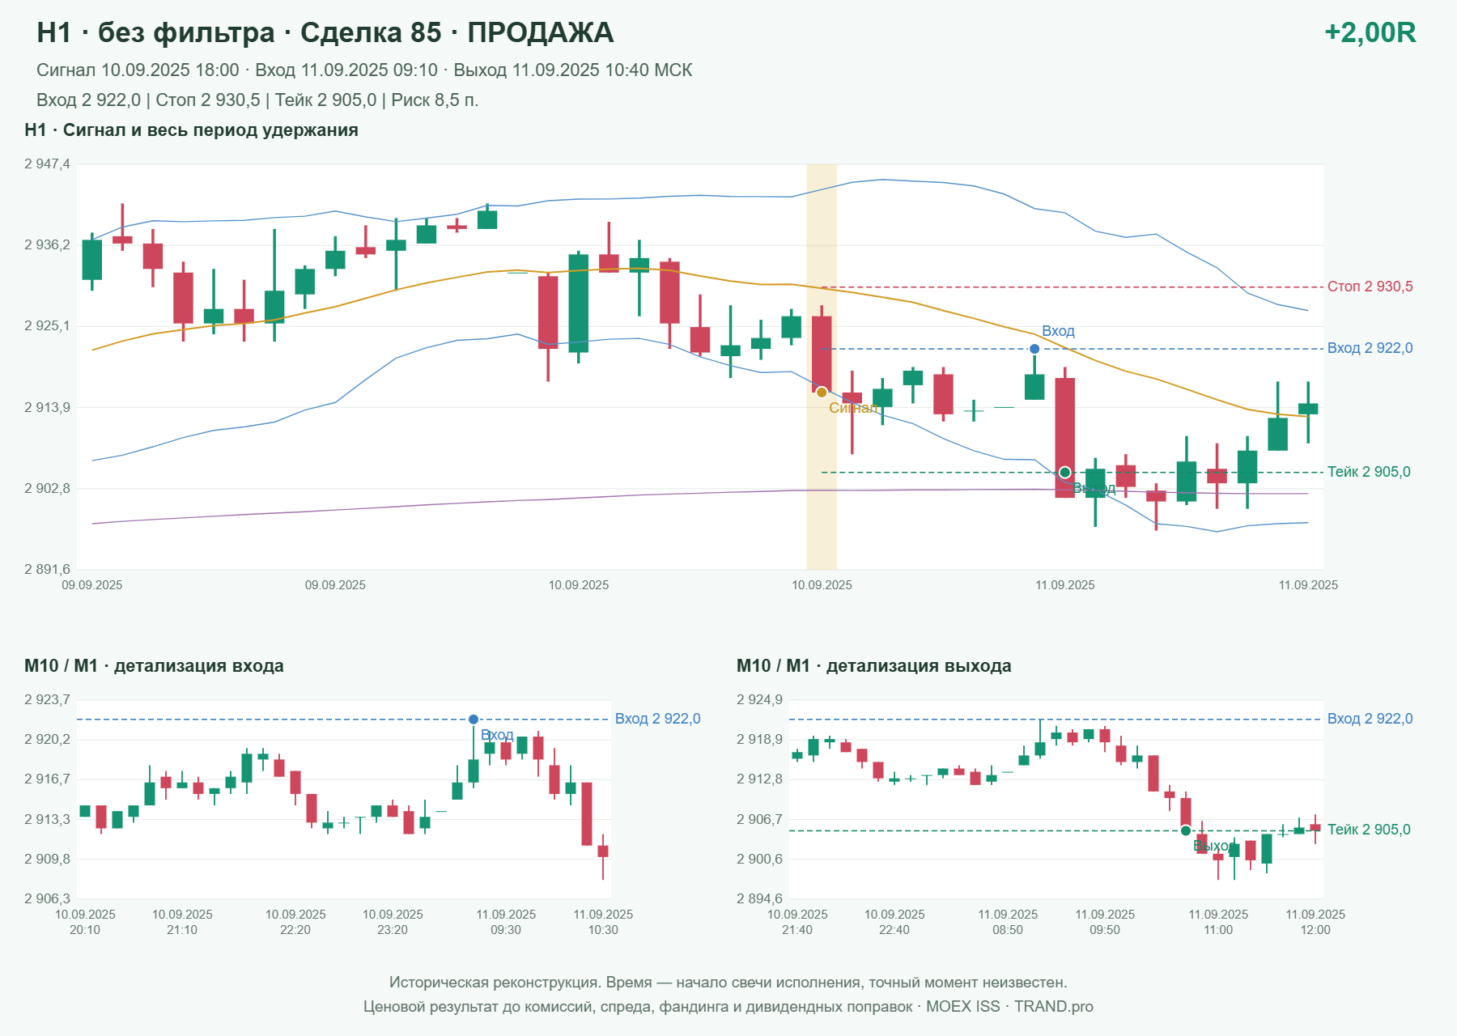Click the orange signal marker on H1 chart
This screenshot has width=1457, height=1036.
(x=822, y=393)
